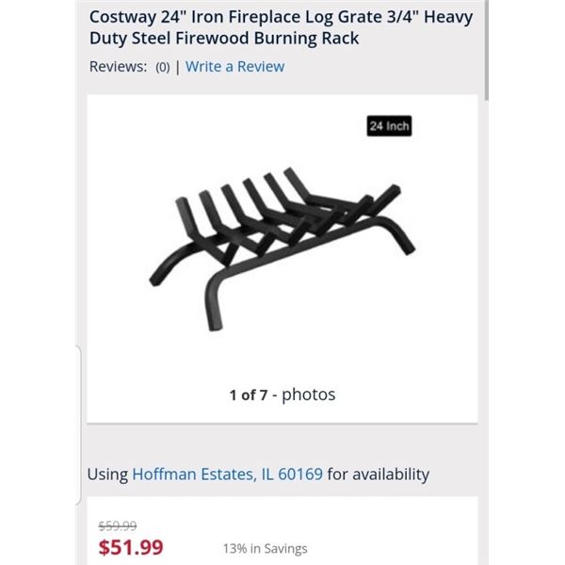Click the crossed-out $59.99 original price
This screenshot has width=565, height=565.
[118, 526]
